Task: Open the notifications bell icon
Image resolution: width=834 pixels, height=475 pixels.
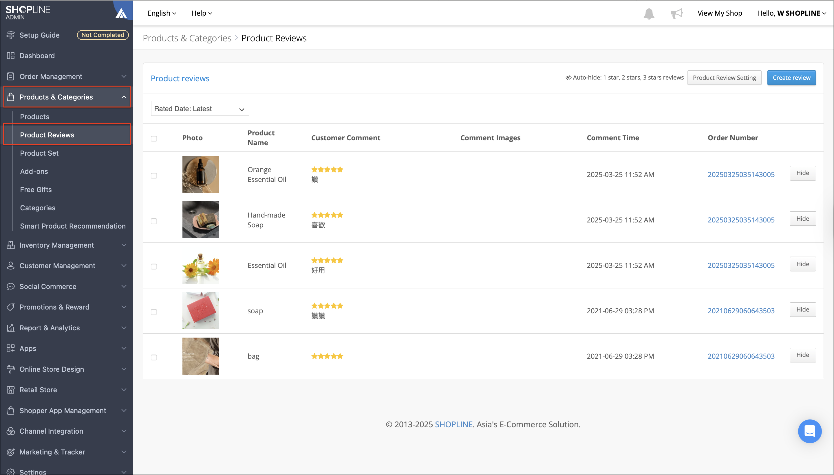Action: click(649, 13)
